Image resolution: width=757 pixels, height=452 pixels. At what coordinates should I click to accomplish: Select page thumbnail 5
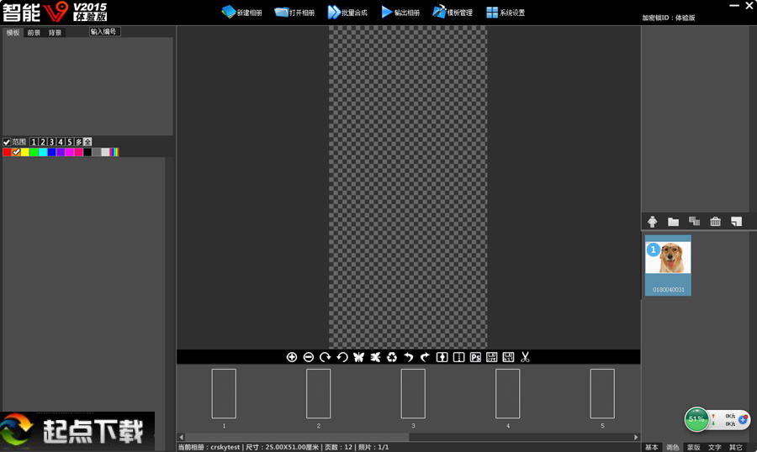click(602, 394)
